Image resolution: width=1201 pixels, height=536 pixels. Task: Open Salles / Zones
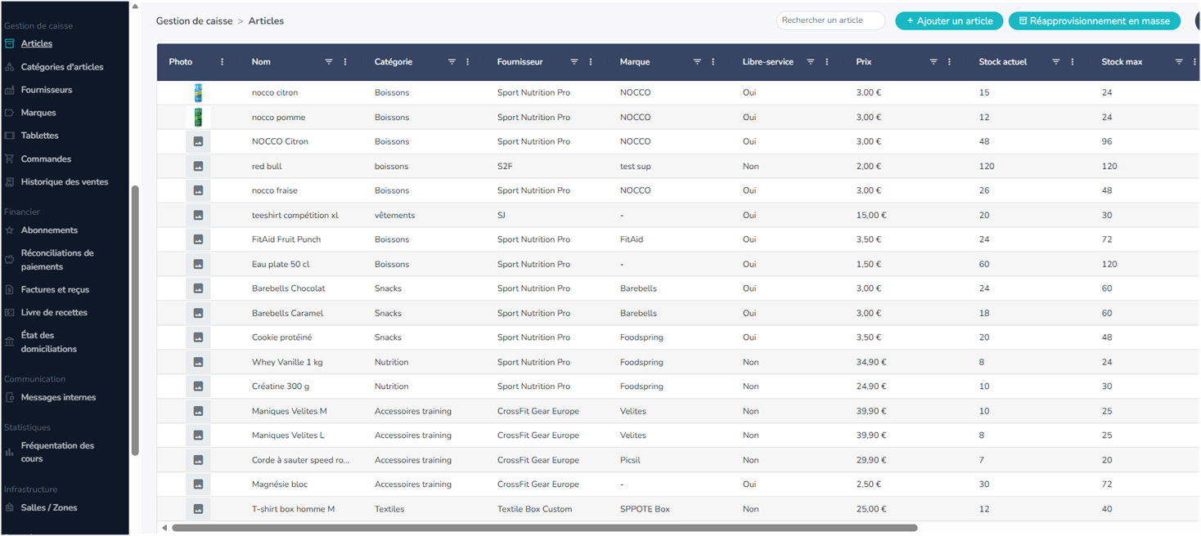click(49, 507)
